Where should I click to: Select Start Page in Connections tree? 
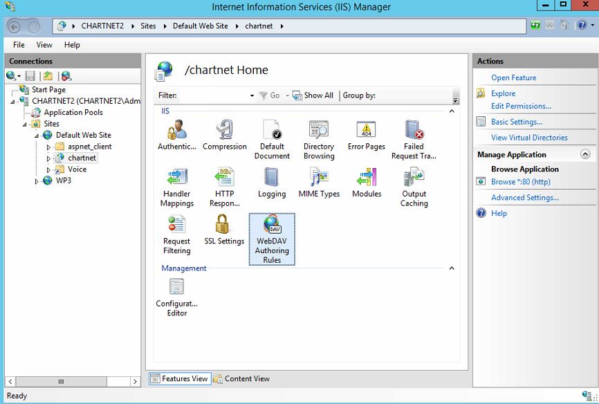click(x=48, y=90)
